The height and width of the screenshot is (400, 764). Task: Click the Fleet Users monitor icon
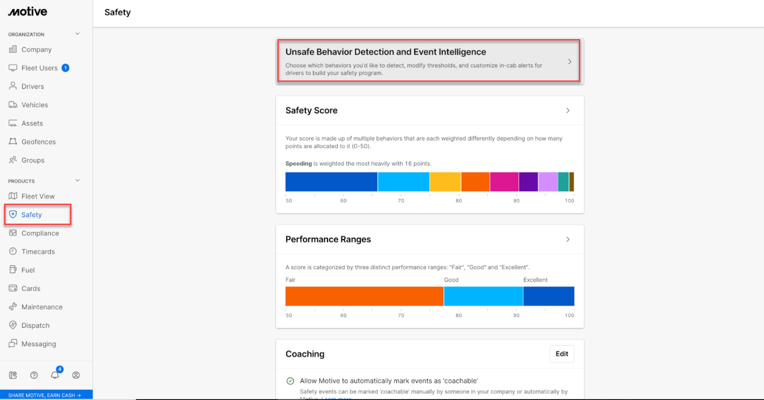[x=13, y=68]
